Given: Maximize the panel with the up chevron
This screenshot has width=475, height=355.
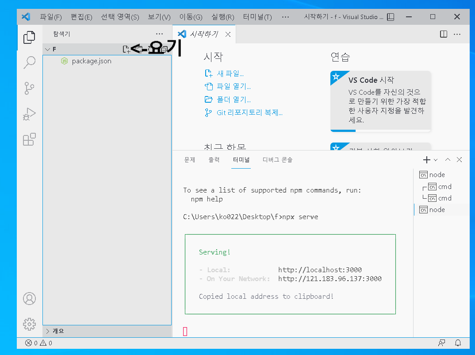Looking at the screenshot, I should click(x=448, y=160).
